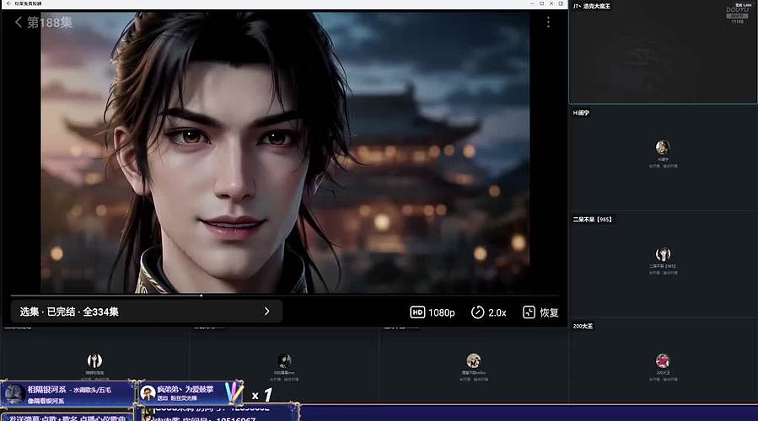This screenshot has width=758, height=421.
Task: Open the 1080p resolution selector
Action: click(x=441, y=313)
